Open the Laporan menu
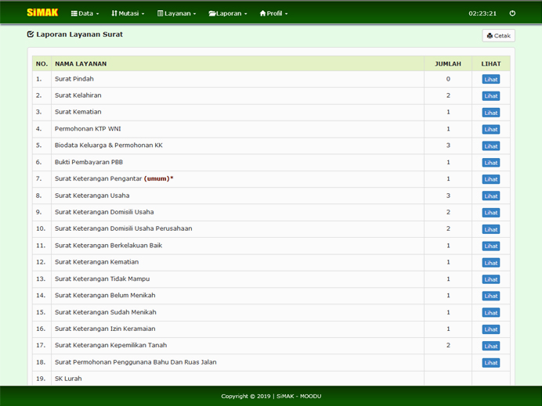The width and height of the screenshot is (542, 406). click(230, 13)
